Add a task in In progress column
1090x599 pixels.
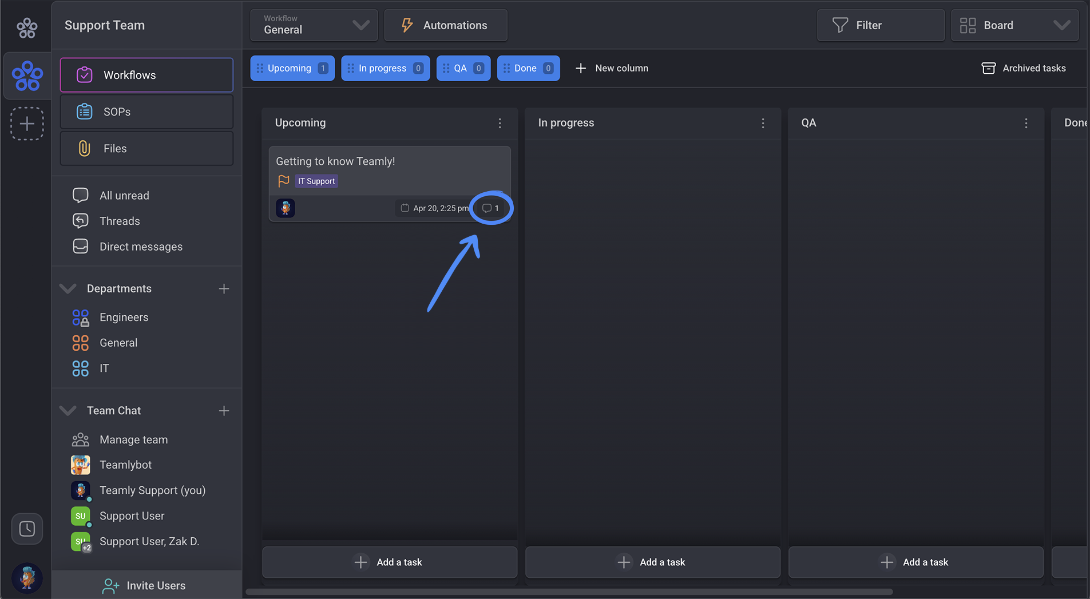(x=653, y=562)
